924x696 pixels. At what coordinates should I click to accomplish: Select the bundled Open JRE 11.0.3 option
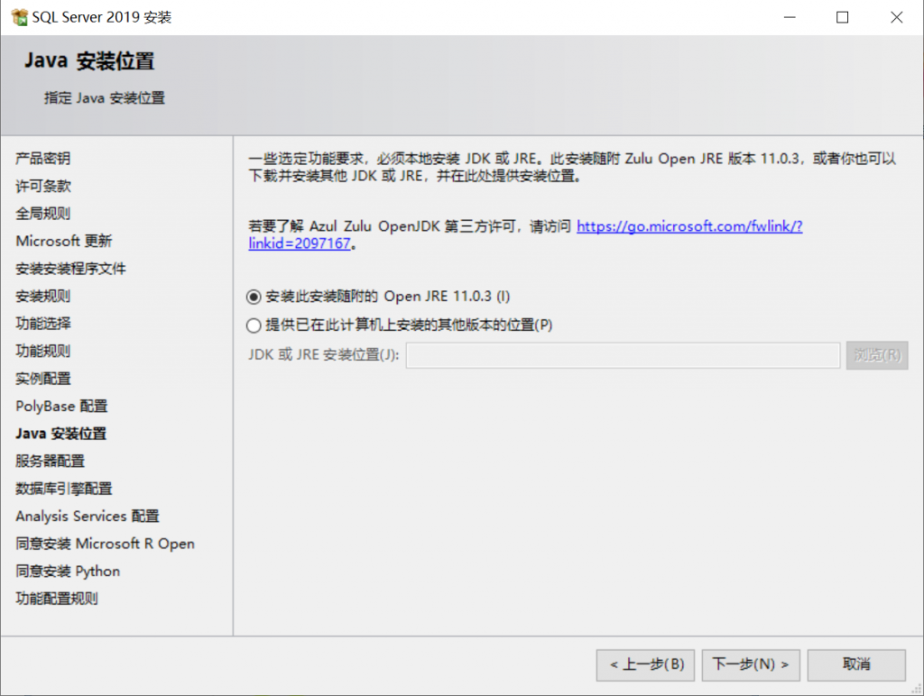(x=254, y=297)
